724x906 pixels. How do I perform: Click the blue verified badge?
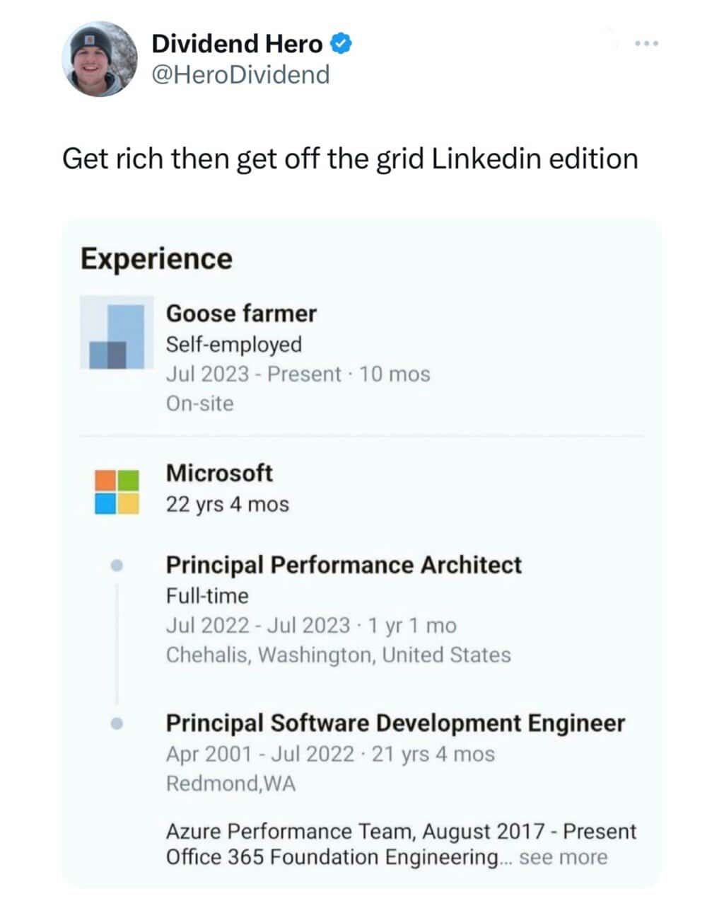click(x=341, y=44)
